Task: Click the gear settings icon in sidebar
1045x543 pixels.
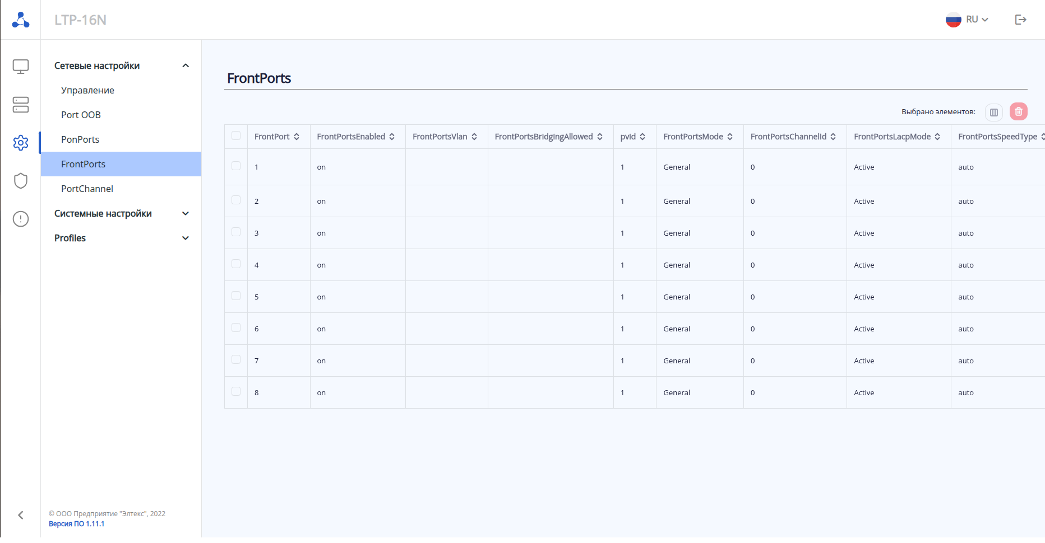Action: (x=21, y=143)
